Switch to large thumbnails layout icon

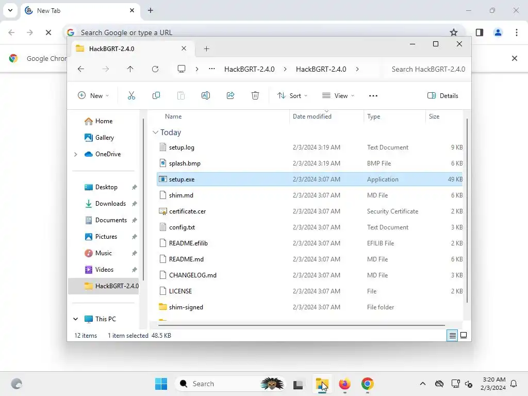click(x=464, y=335)
